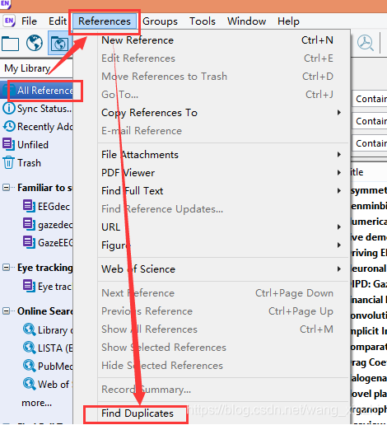
Task: Click the Trash bin icon
Action: tap(8, 162)
